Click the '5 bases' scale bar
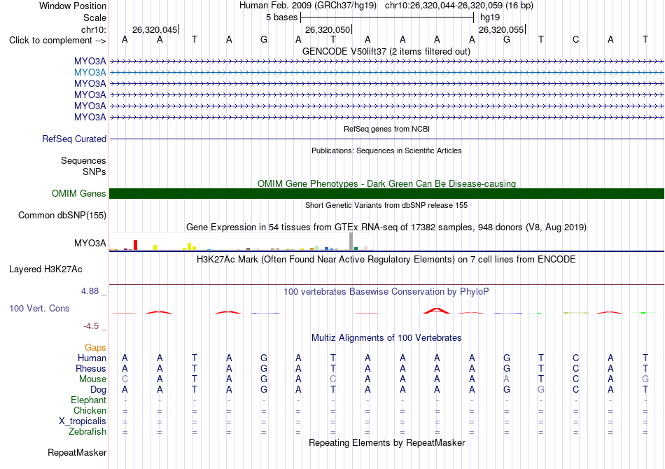The width and height of the screenshot is (665, 469). pyautogui.click(x=387, y=17)
